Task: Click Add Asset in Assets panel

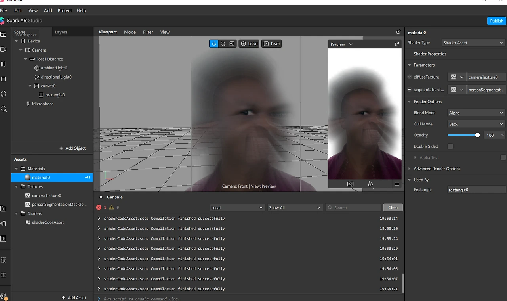Action: pos(74,298)
